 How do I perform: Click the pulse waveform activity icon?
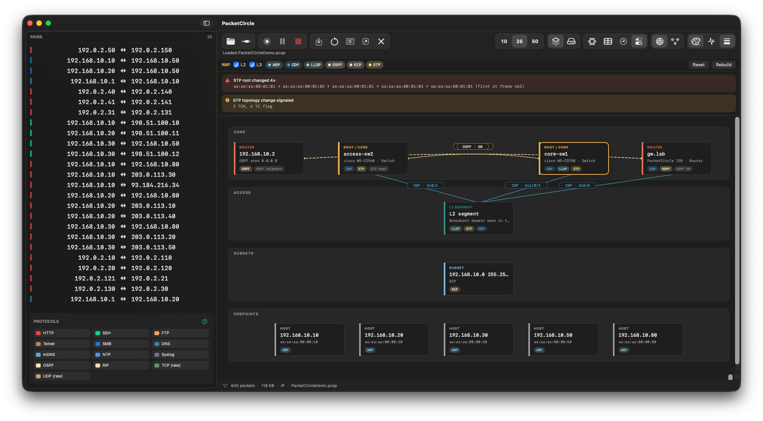click(x=712, y=42)
